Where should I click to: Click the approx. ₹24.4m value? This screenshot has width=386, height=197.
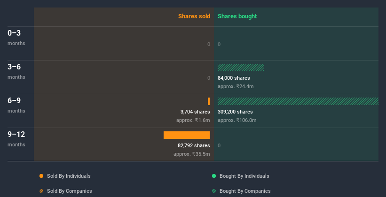point(236,86)
